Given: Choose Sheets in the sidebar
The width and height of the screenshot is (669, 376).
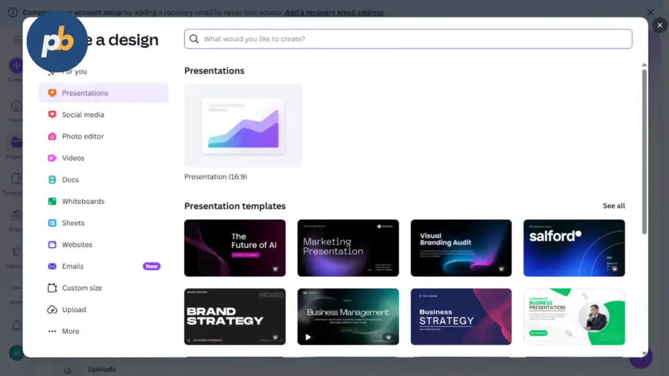Looking at the screenshot, I should (x=103, y=223).
